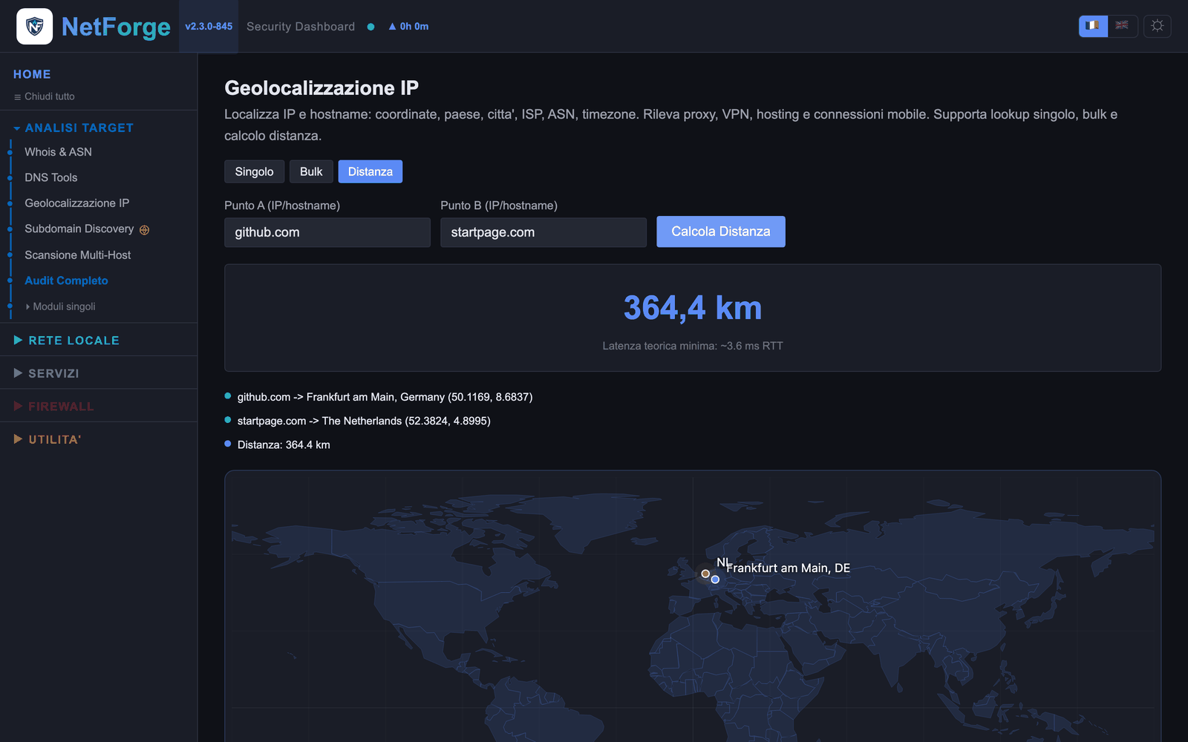1188x742 pixels.
Task: Switch language to Italian flag
Action: point(1093,26)
